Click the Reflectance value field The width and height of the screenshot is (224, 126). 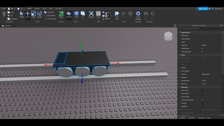pos(211,48)
